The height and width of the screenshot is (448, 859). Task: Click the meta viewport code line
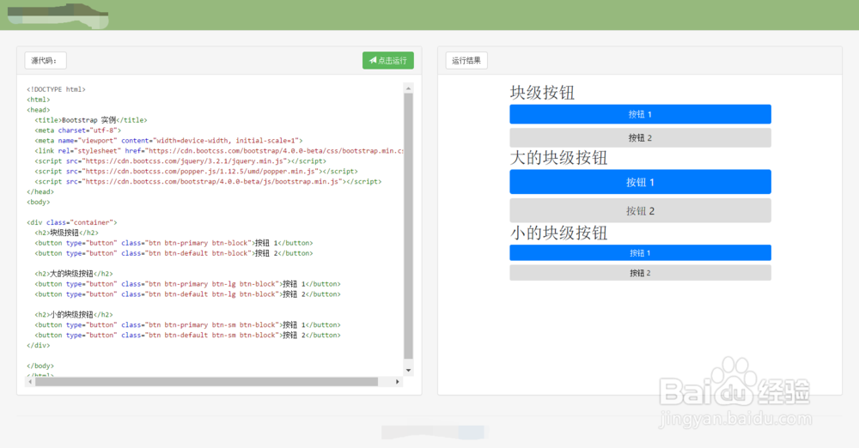point(168,141)
